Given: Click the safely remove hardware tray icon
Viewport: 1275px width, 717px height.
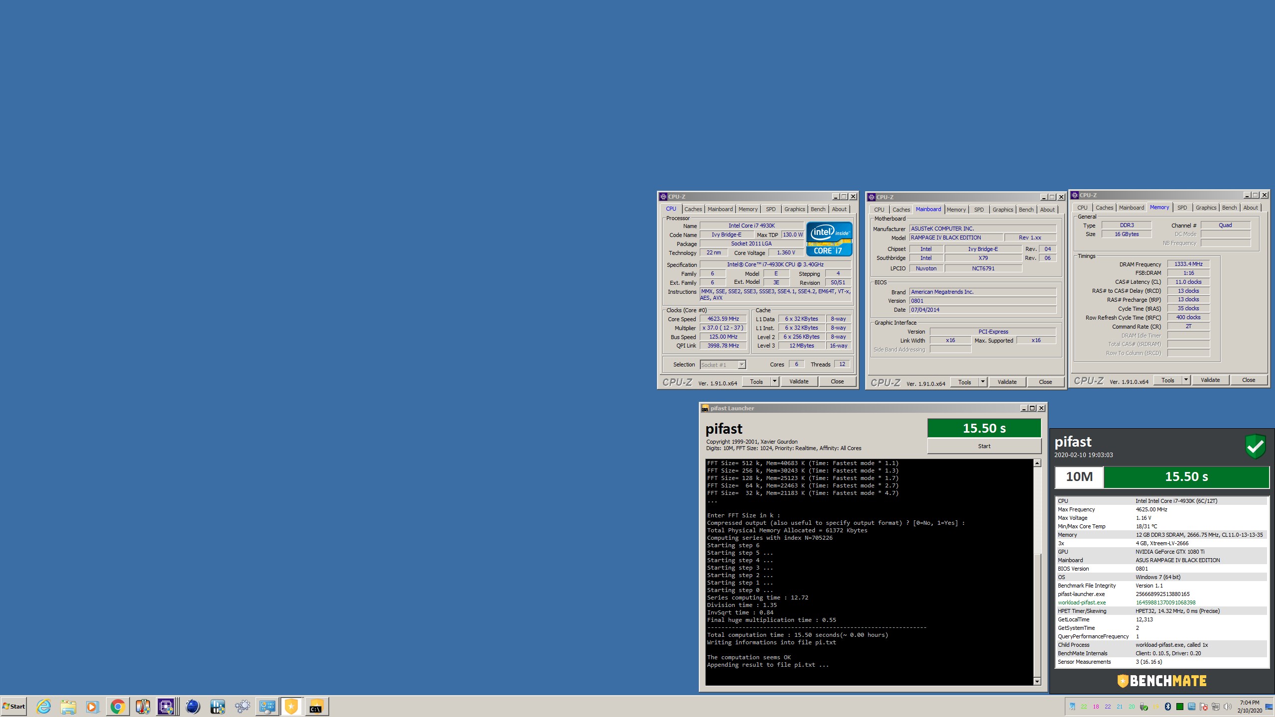Looking at the screenshot, I should (x=1144, y=707).
